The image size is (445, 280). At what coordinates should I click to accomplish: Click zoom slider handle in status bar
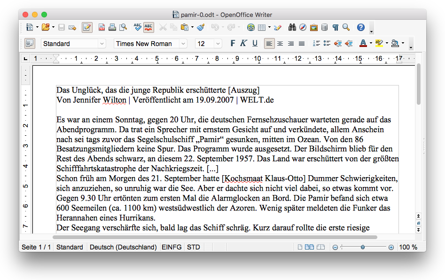[x=363, y=247]
